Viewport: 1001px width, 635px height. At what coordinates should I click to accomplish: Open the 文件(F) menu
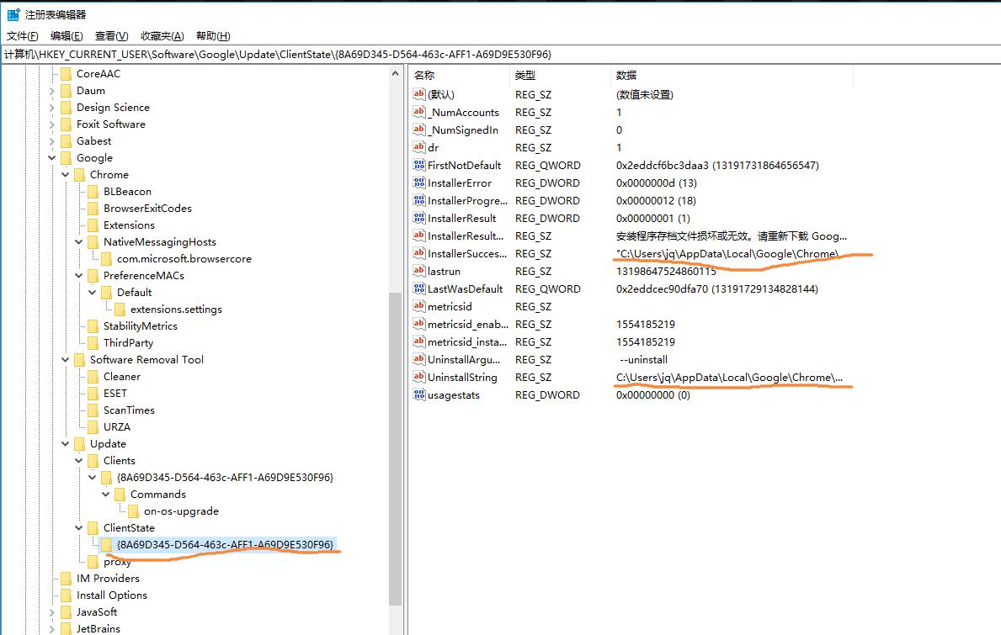pyautogui.click(x=23, y=36)
